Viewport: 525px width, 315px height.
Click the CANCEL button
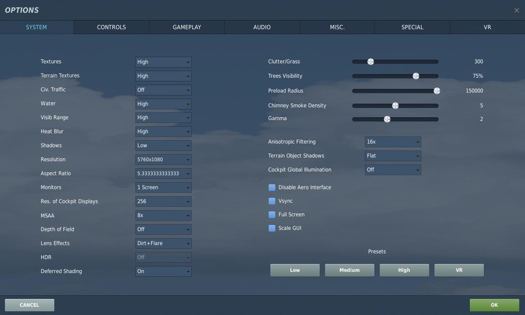pyautogui.click(x=29, y=305)
